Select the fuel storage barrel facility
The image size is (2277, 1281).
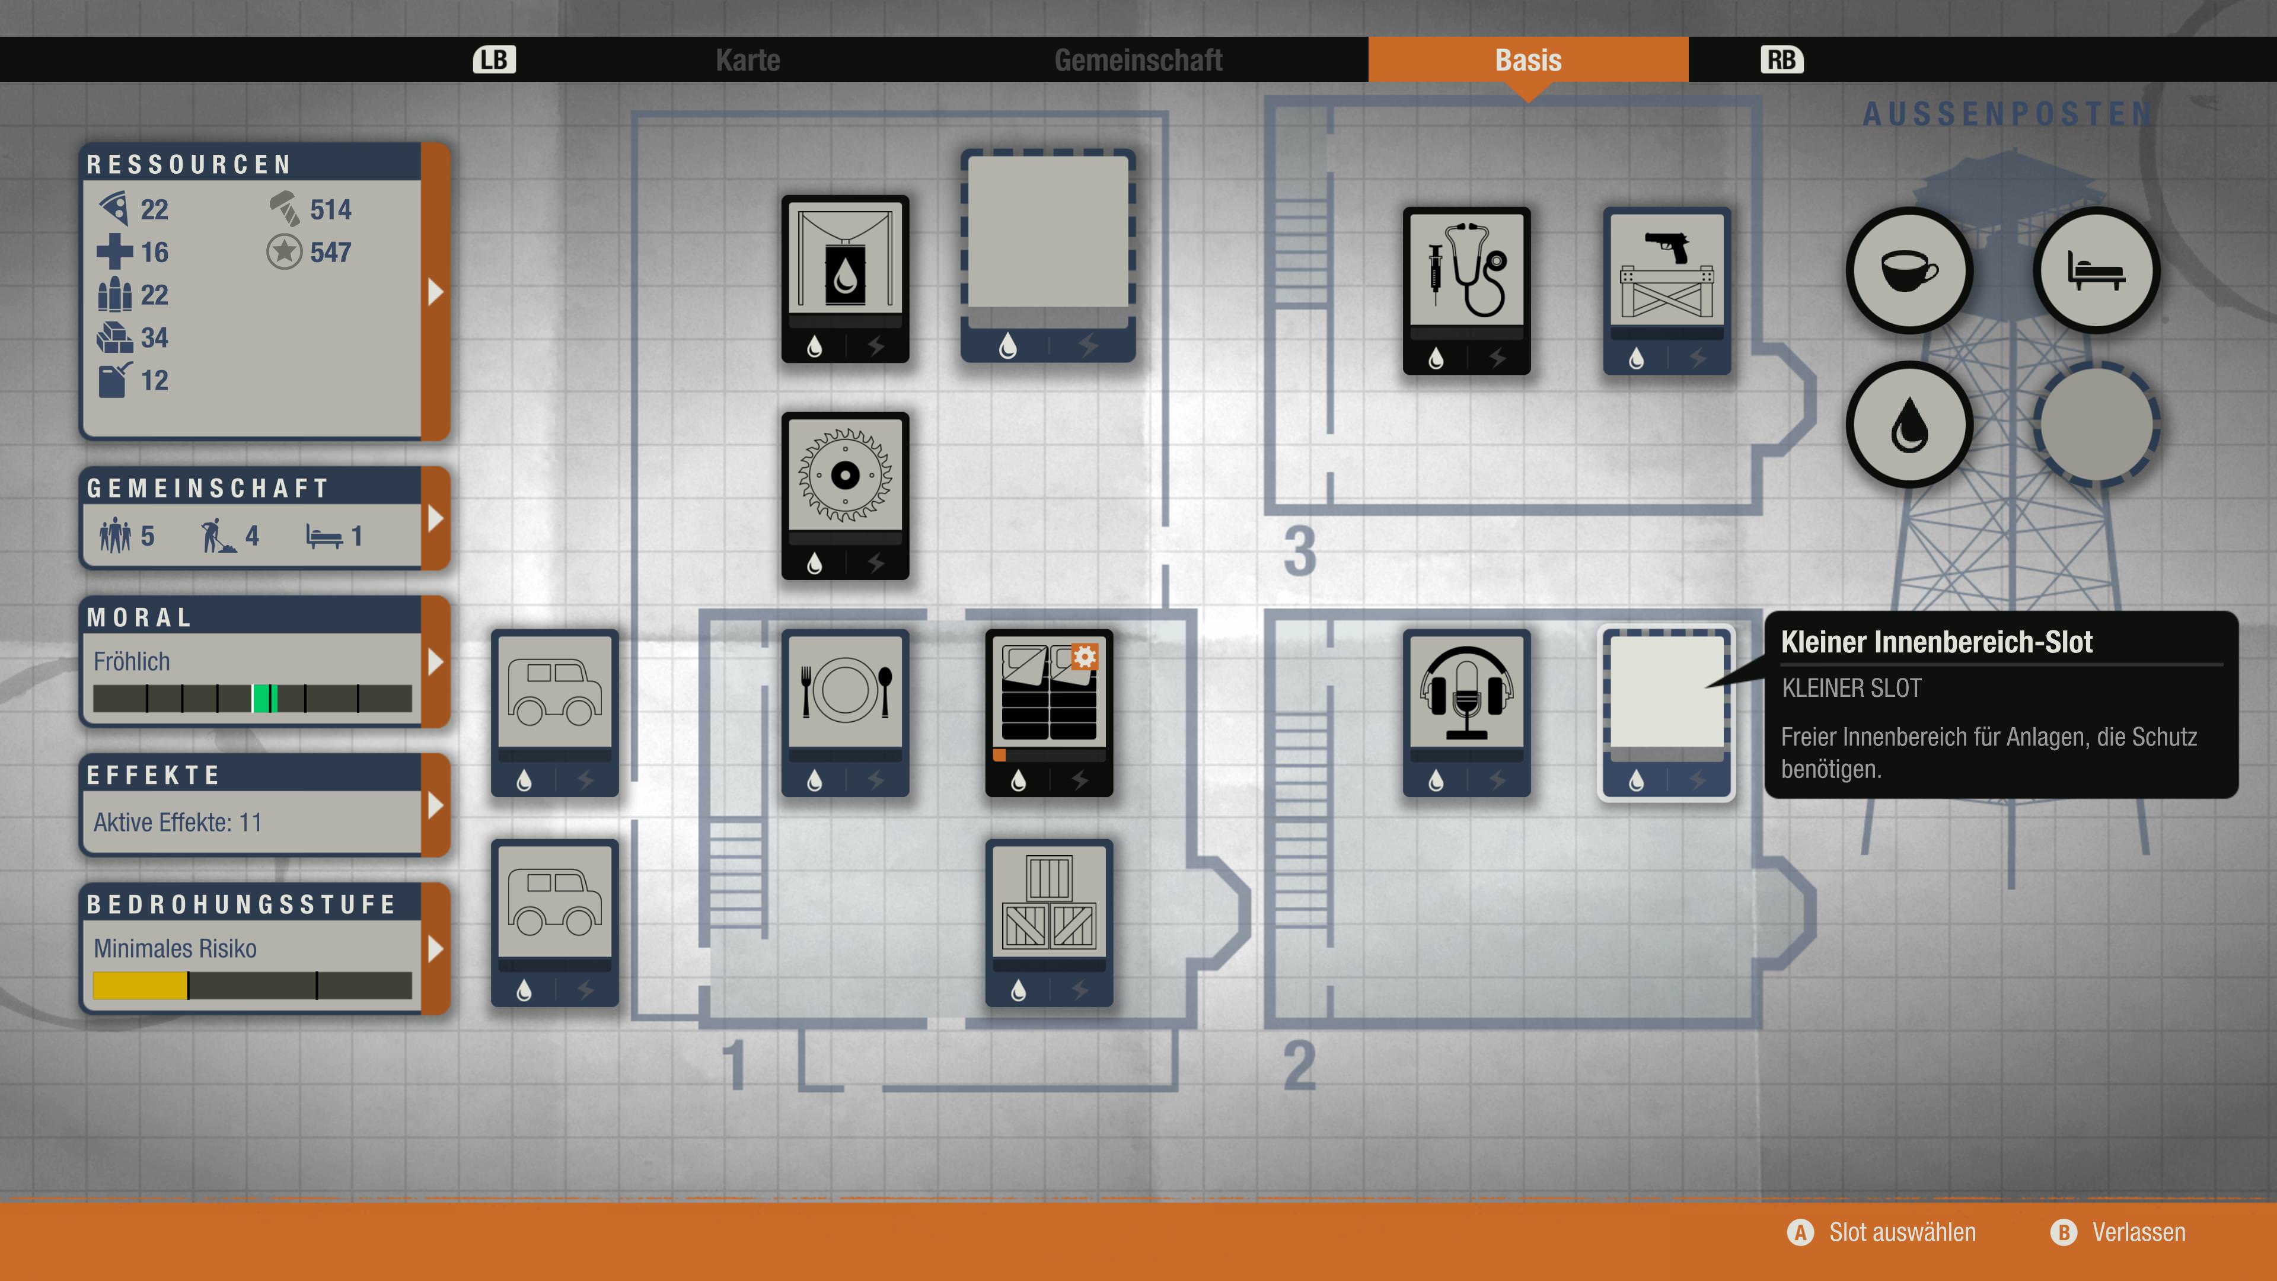pyautogui.click(x=845, y=279)
